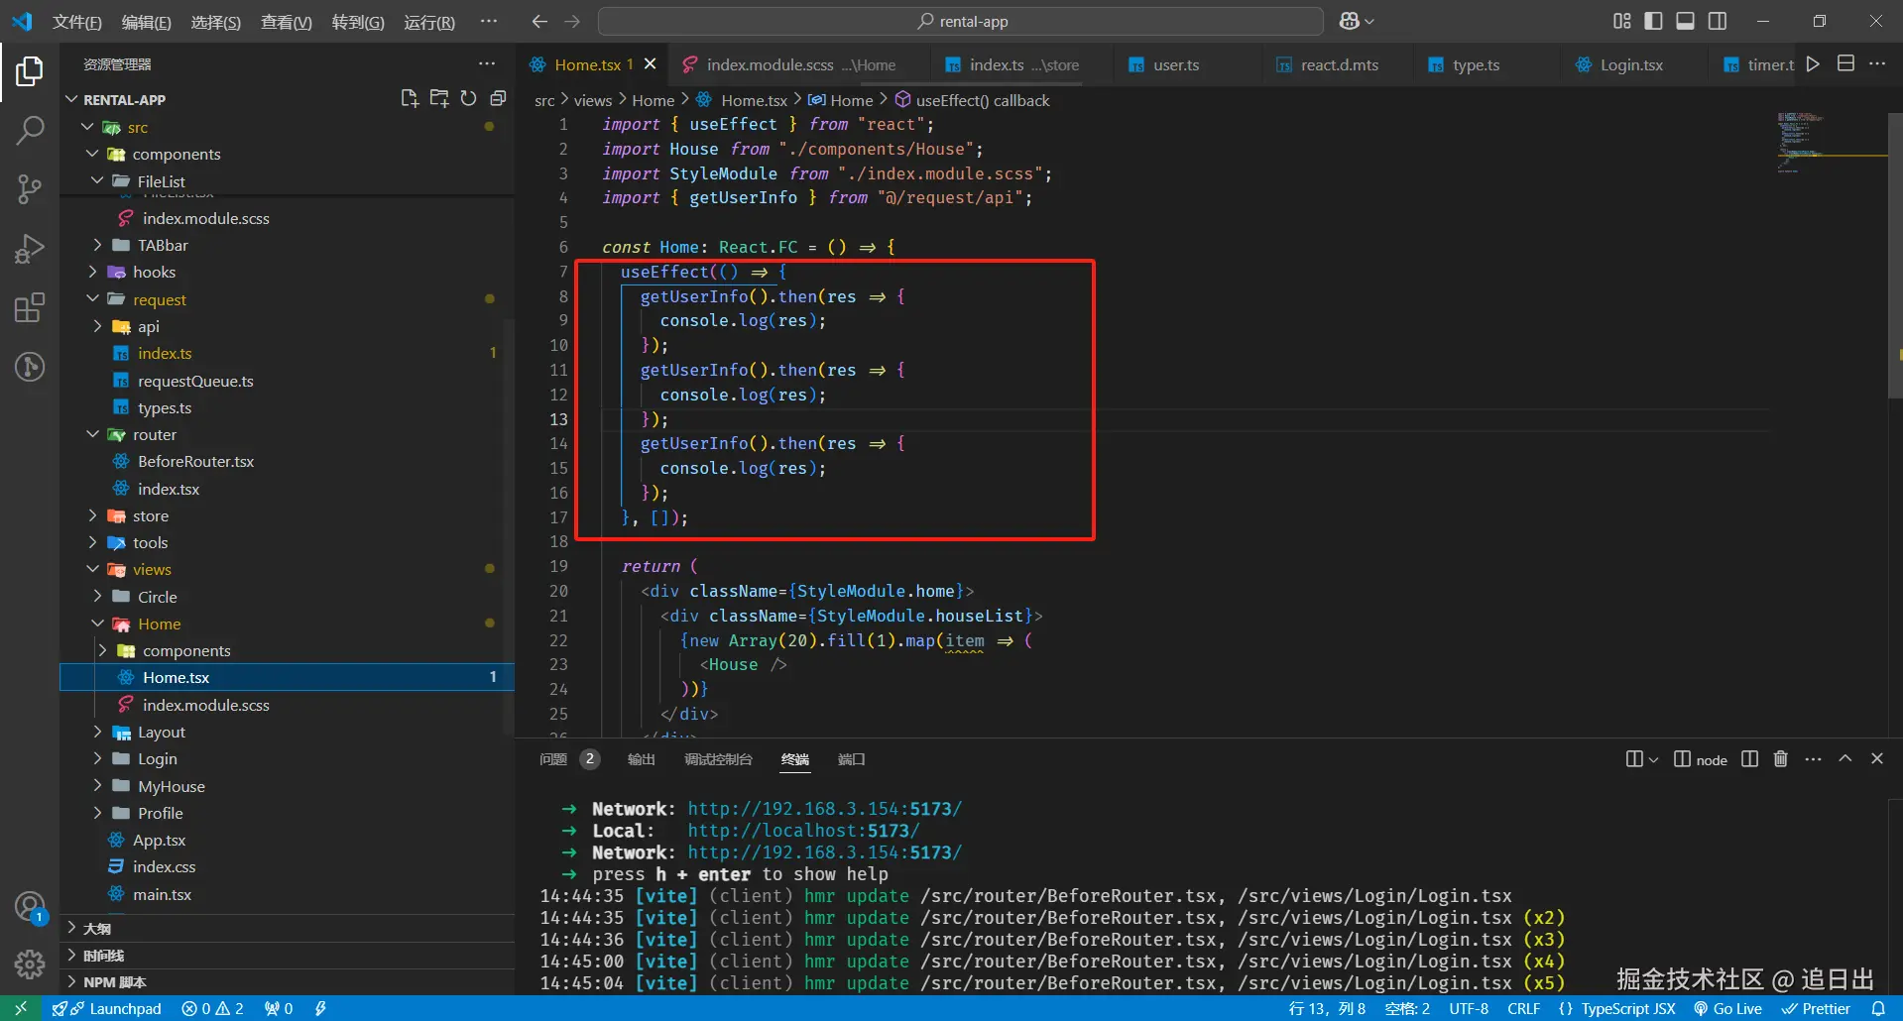The width and height of the screenshot is (1903, 1021).
Task: Toggle the bottom panel visibility
Action: (1685, 21)
